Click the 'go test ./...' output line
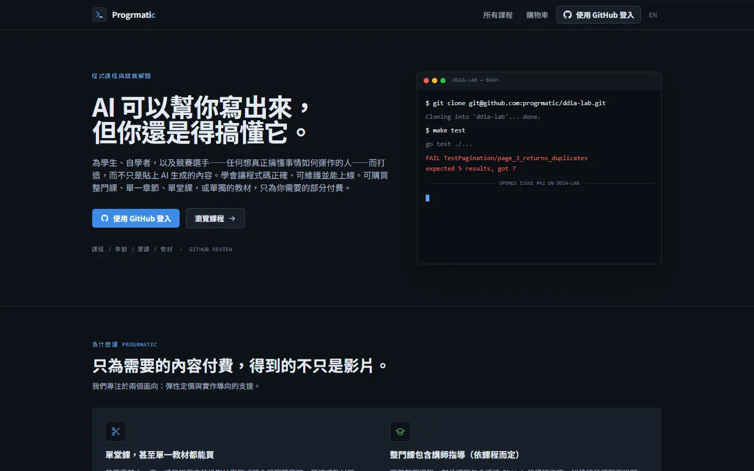Viewport: 754px width, 471px height. point(449,144)
